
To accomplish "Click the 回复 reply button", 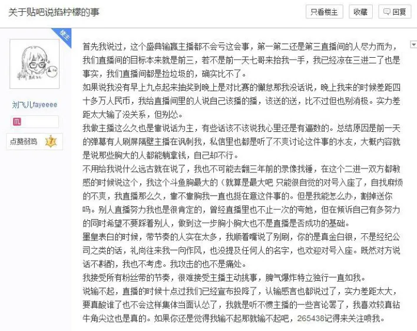I will coord(395,12).
